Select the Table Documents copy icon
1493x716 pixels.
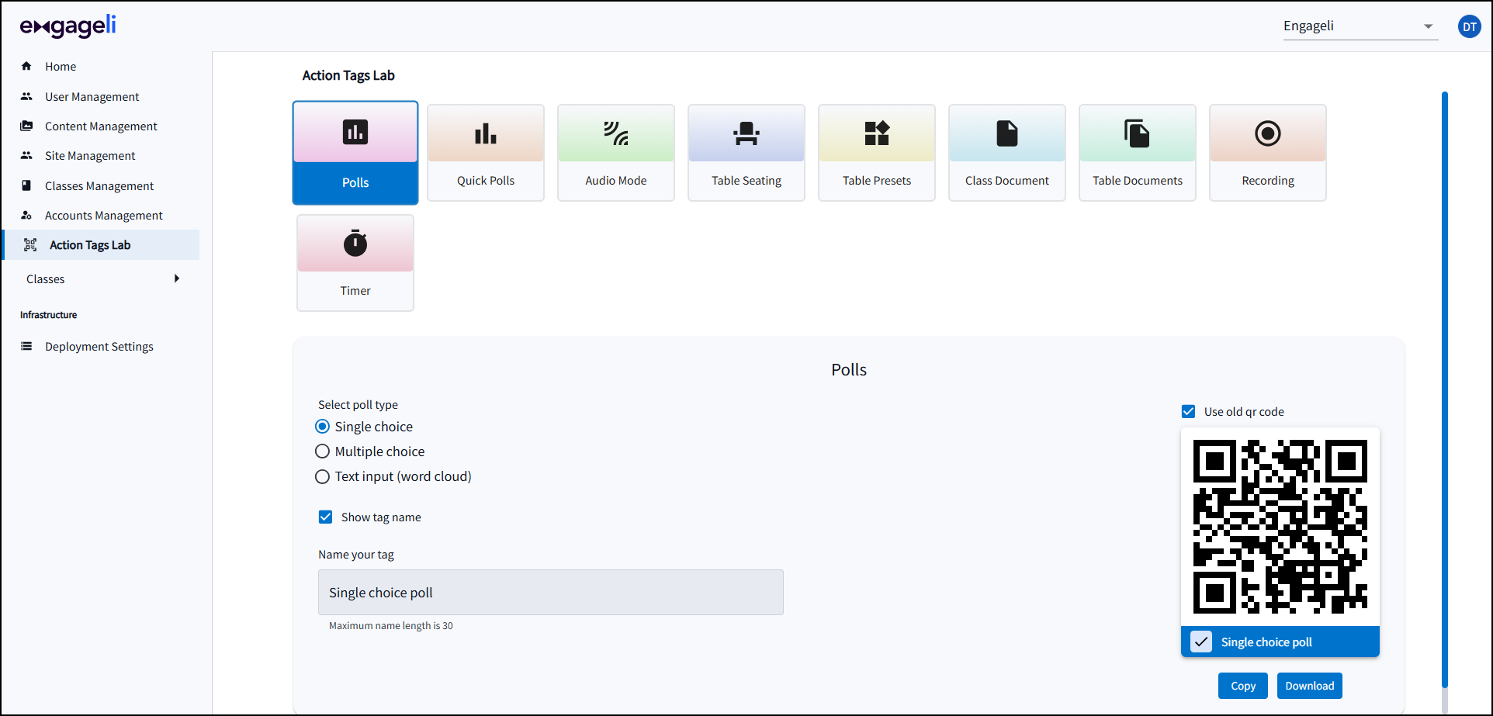point(1138,133)
